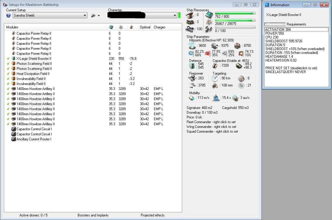Viewport: 332px width, 220px height.
Task: Sort by the Charges column header
Action: pos(166,27)
